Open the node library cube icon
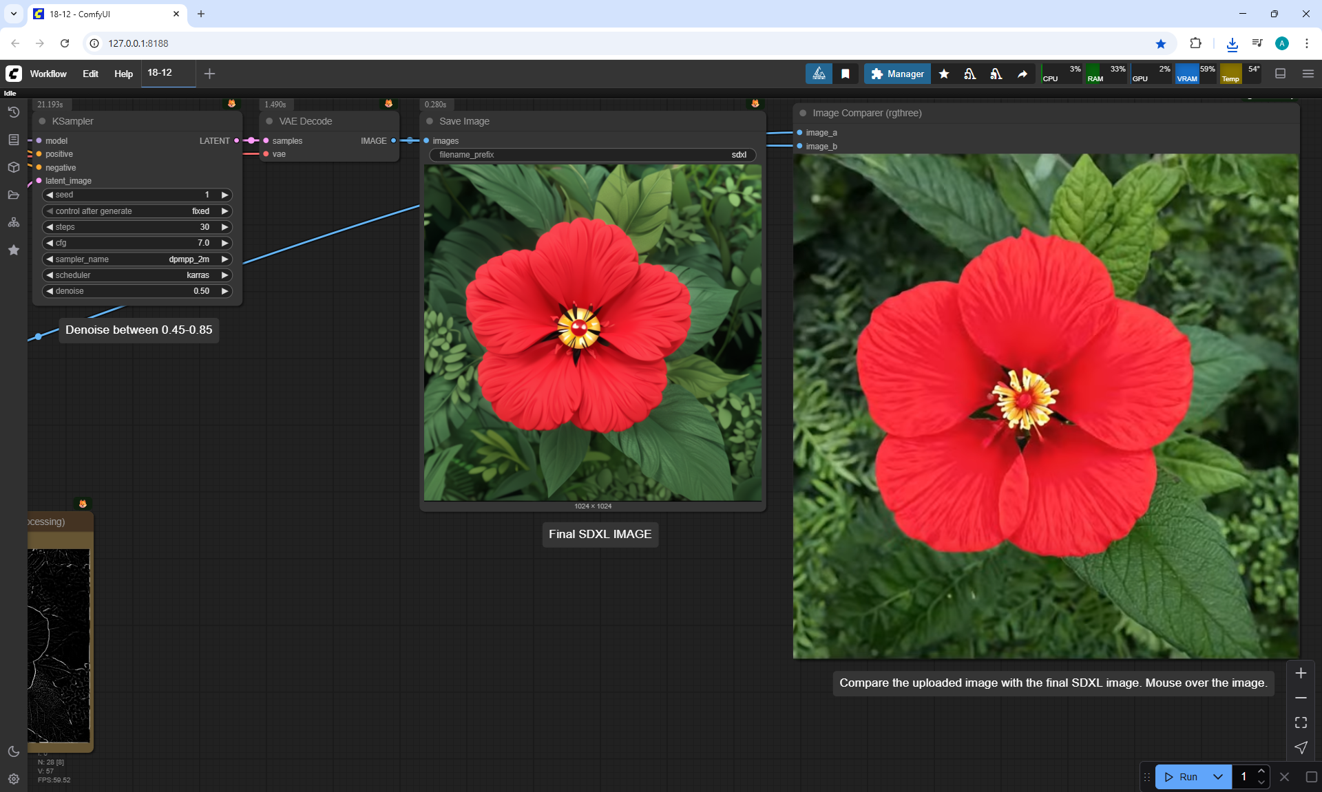 click(14, 167)
